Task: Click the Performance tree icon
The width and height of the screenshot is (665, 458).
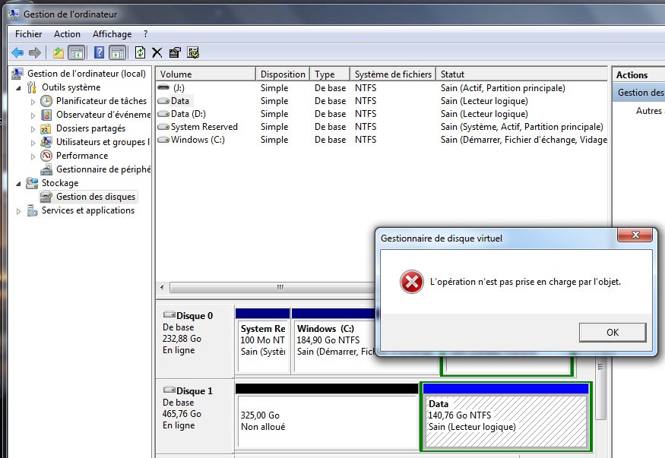Action: pos(46,156)
